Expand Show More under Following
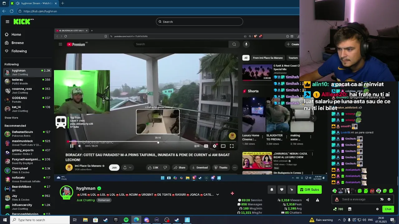This screenshot has height=224, width=399. [x=11, y=118]
